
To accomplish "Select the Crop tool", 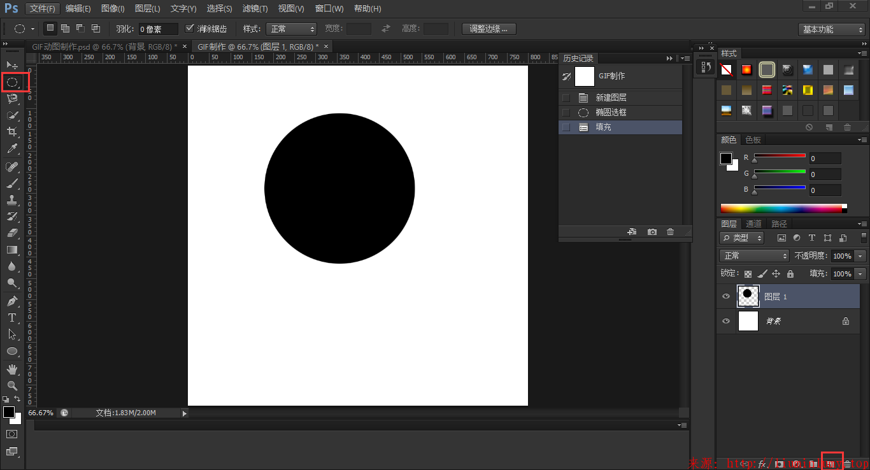I will pyautogui.click(x=12, y=132).
